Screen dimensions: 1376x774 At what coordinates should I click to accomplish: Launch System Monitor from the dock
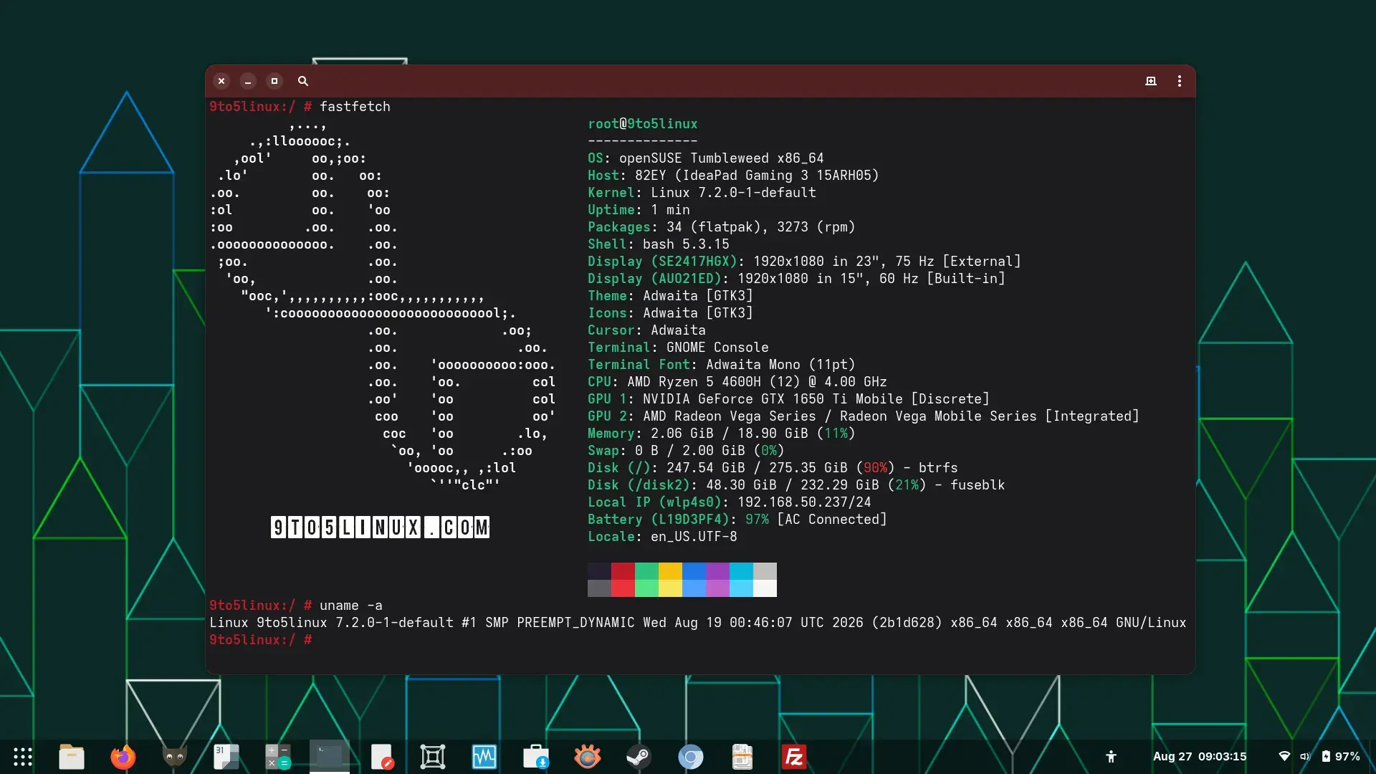pyautogui.click(x=484, y=757)
